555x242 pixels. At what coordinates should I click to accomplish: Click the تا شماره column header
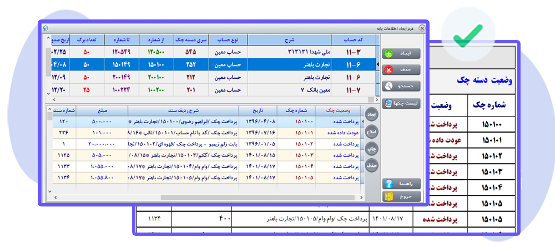point(122,40)
